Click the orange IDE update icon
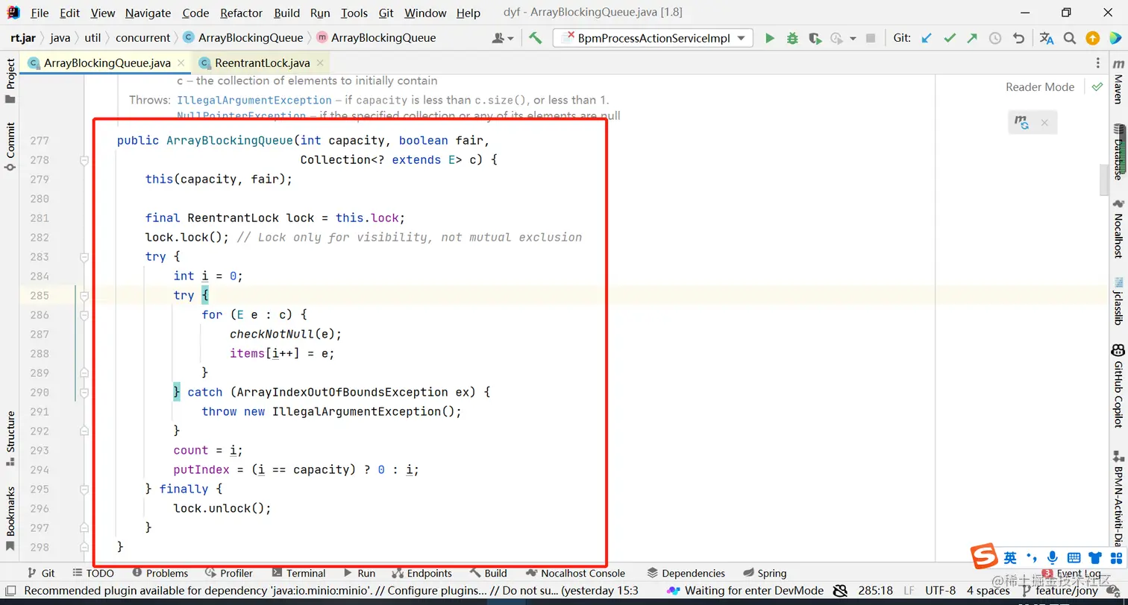The image size is (1128, 605). (1092, 38)
